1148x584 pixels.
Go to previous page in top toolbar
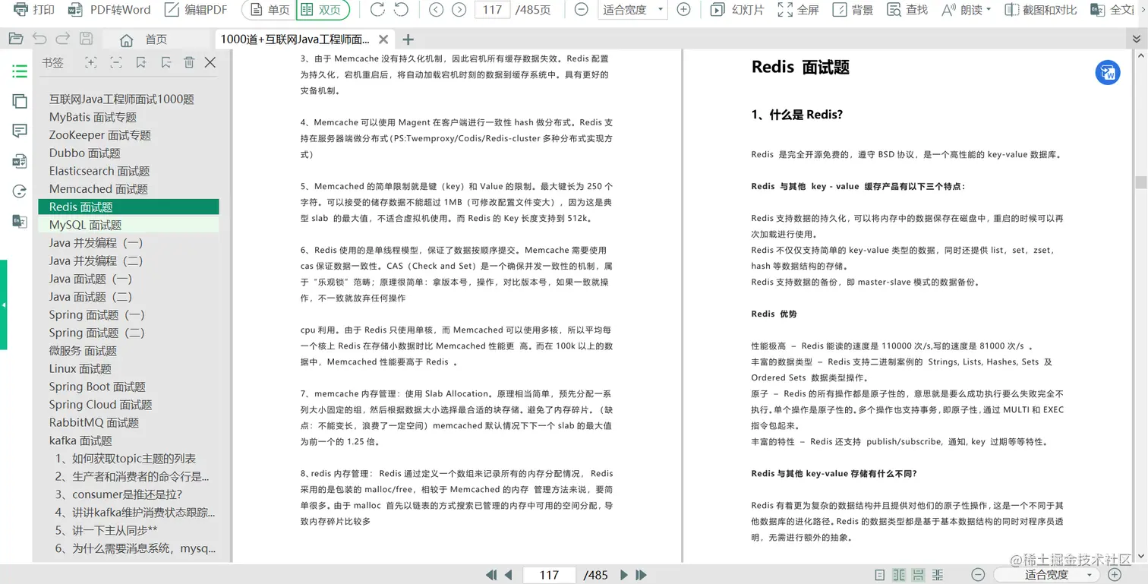click(x=436, y=10)
